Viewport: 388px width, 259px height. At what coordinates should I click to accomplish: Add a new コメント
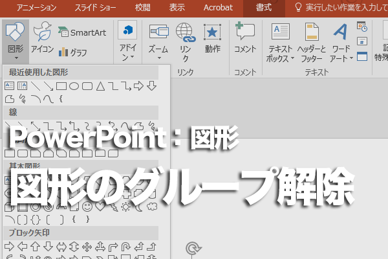[x=245, y=38]
